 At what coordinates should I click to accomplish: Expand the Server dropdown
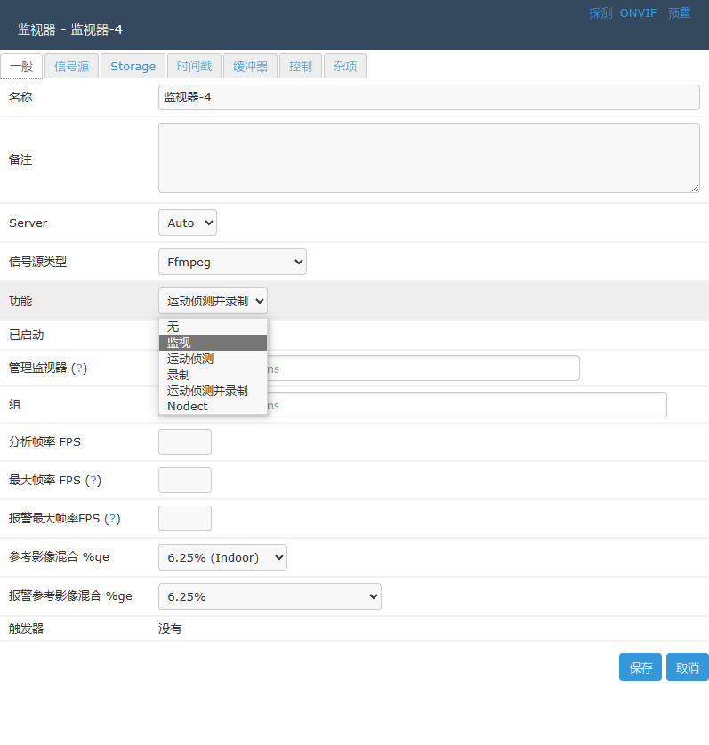(x=187, y=223)
